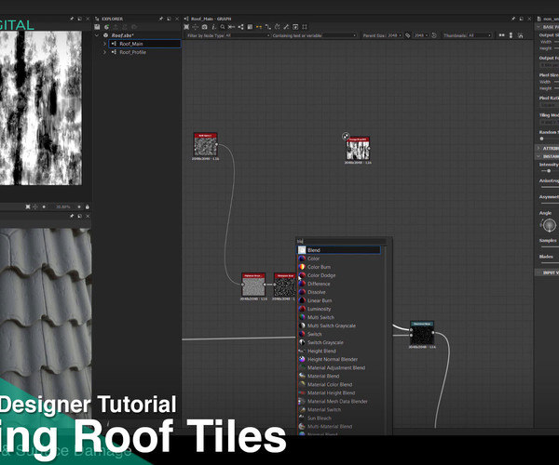Click the share-like node link icon
The width and height of the screenshot is (559, 465).
241,27
